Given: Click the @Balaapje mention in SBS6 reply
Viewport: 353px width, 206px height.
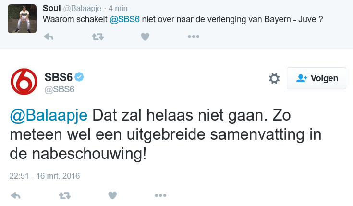Looking at the screenshot, I should pyautogui.click(x=49, y=115).
